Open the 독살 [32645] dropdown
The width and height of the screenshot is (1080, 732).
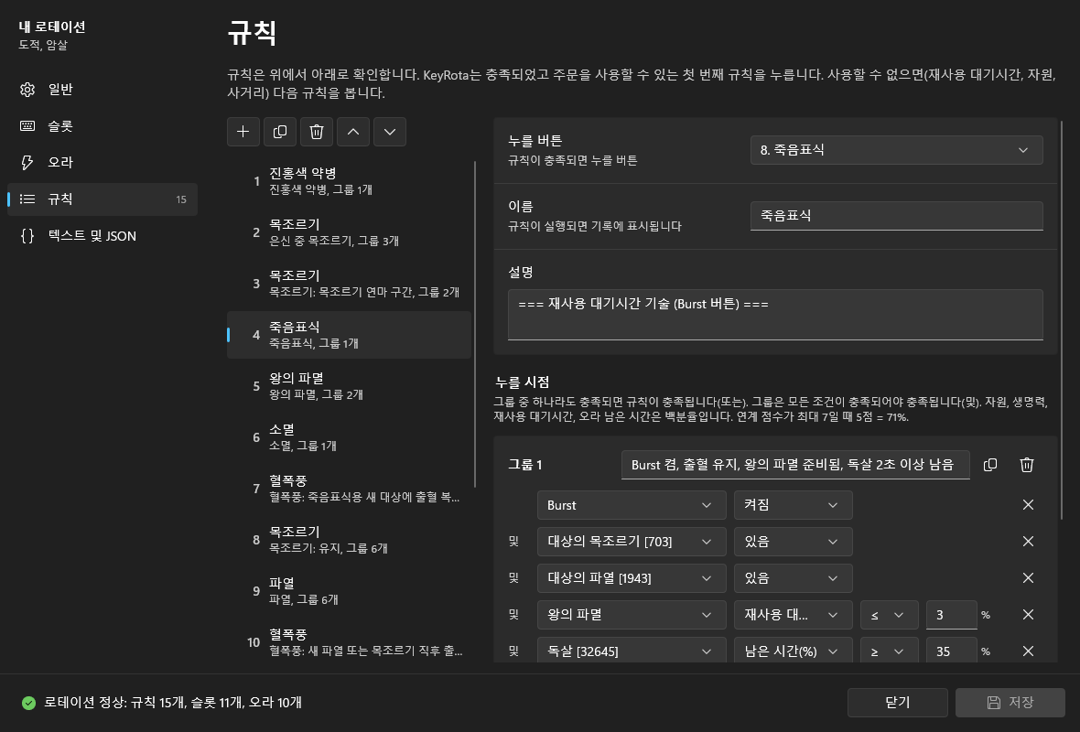point(632,651)
